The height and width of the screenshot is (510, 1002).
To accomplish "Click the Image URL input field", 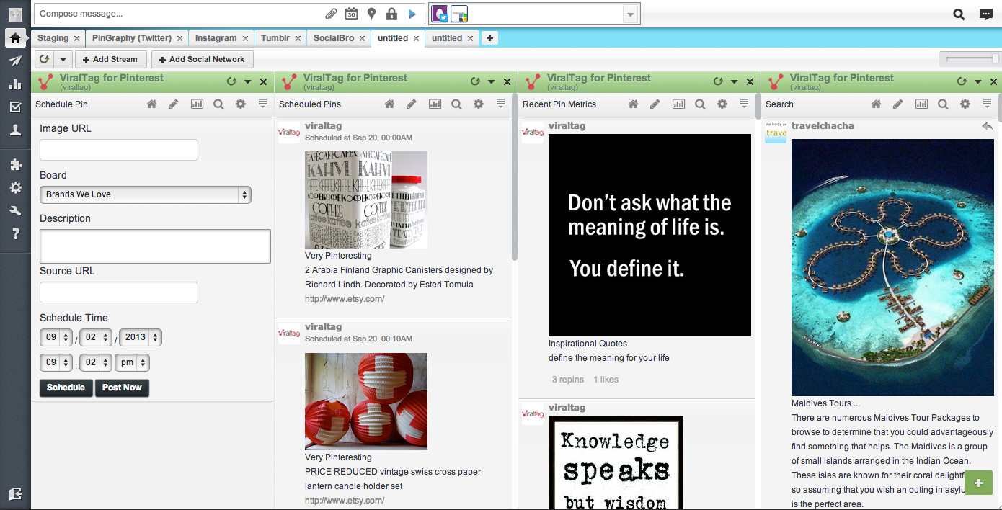I will tap(119, 150).
